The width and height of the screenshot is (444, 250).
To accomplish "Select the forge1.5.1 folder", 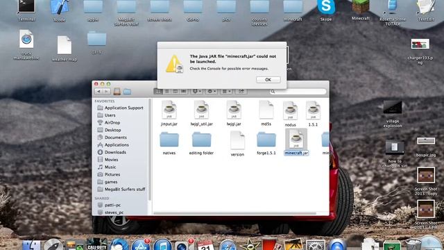I will (x=266, y=143).
